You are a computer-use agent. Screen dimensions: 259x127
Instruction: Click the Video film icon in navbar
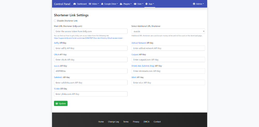90,4
